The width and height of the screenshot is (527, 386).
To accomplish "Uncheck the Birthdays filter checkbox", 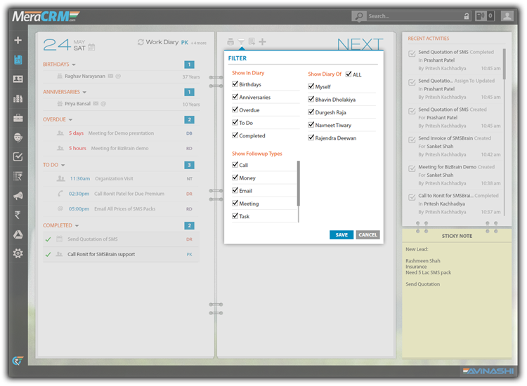I will (x=235, y=84).
